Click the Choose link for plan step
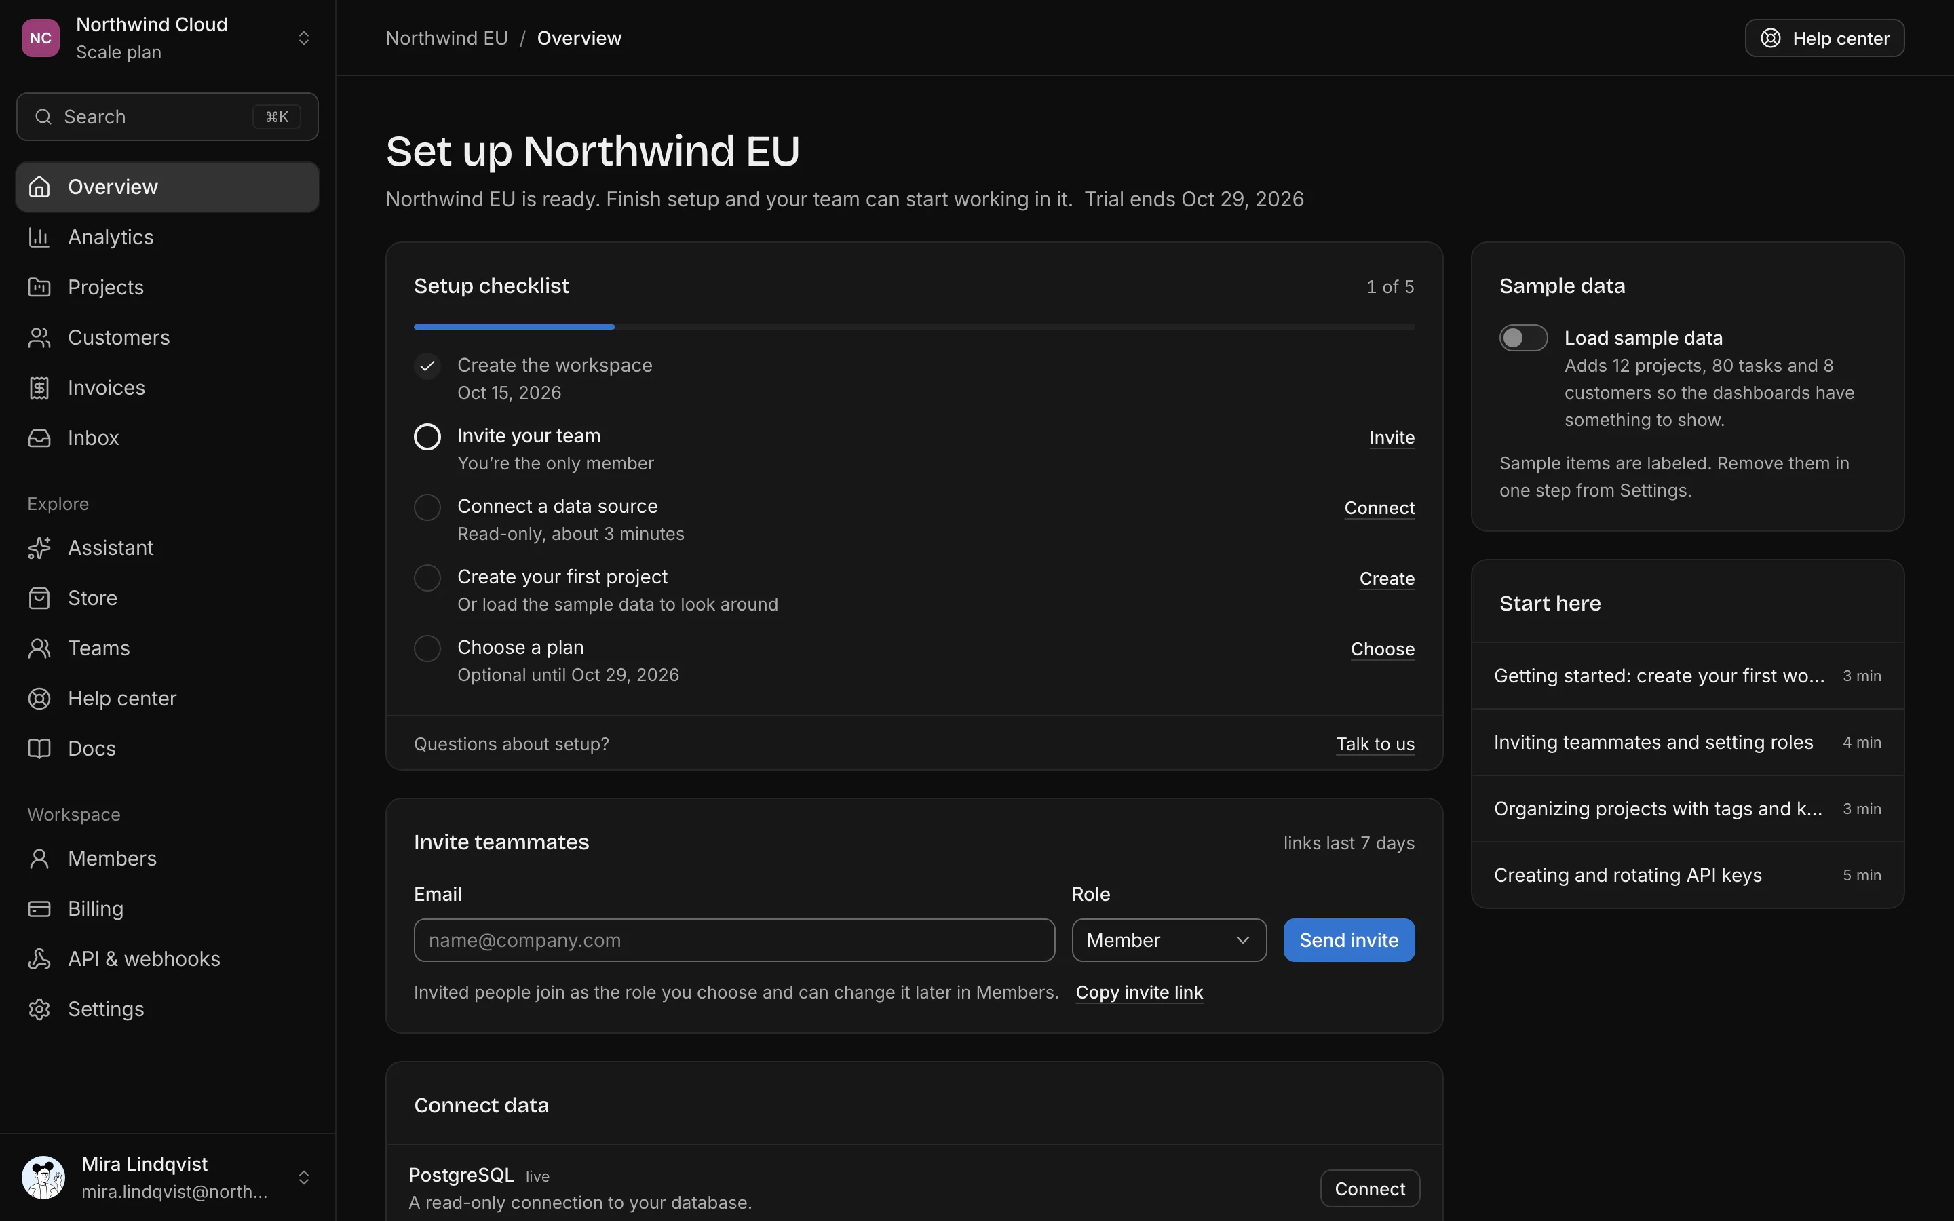 [x=1382, y=649]
